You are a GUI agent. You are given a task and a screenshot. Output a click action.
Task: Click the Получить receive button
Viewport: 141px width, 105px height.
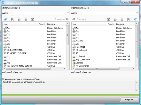[79, 19]
